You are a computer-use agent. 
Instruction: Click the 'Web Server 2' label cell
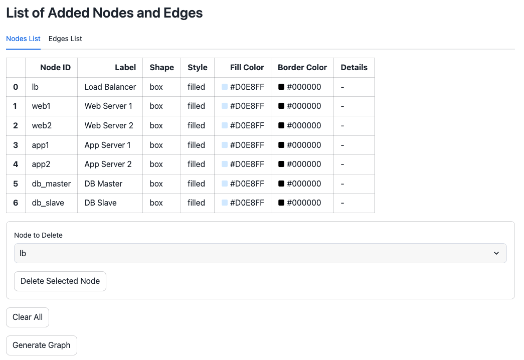110,126
